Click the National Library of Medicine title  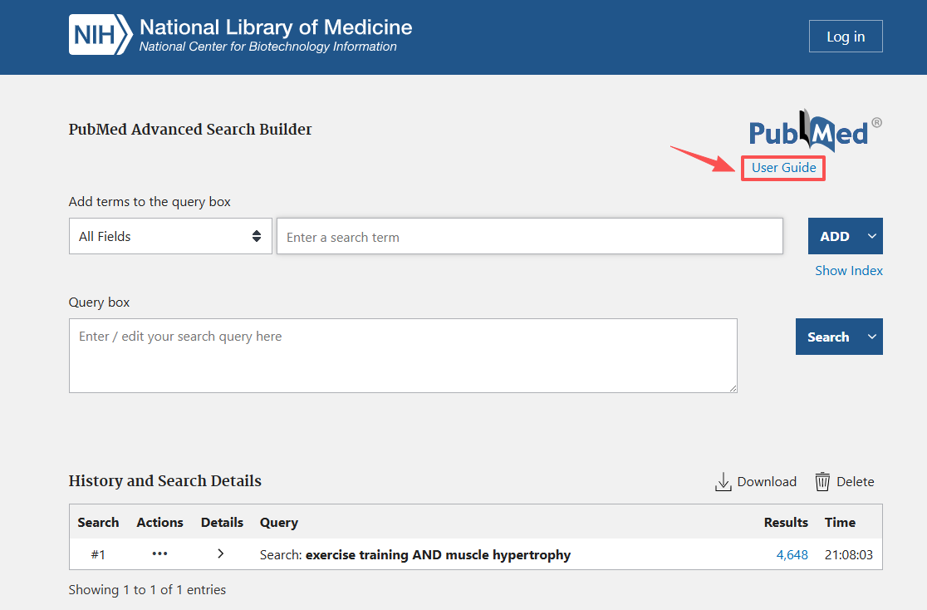pos(276,27)
